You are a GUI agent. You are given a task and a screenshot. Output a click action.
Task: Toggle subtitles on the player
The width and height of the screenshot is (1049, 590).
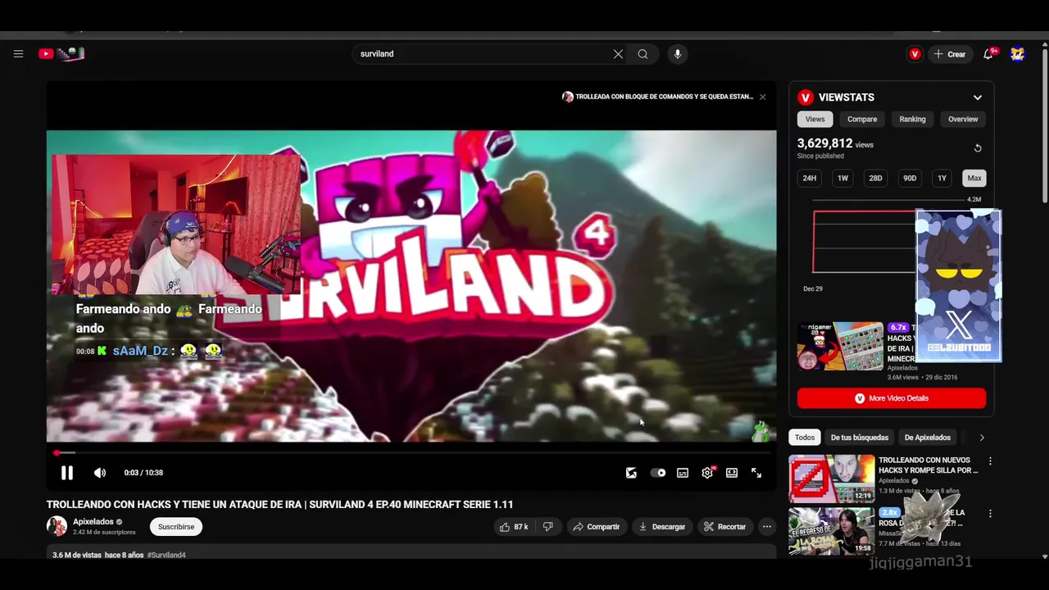[683, 473]
